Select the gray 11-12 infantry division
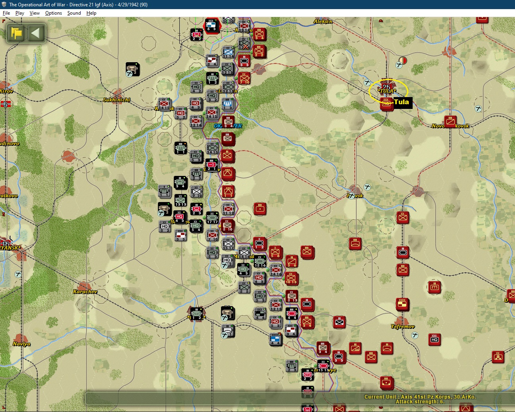515x412 pixels. coord(228,209)
